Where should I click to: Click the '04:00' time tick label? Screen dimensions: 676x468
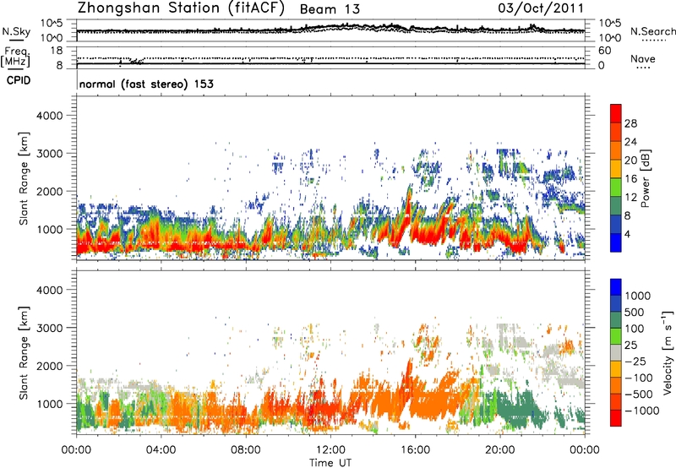pyautogui.click(x=161, y=450)
